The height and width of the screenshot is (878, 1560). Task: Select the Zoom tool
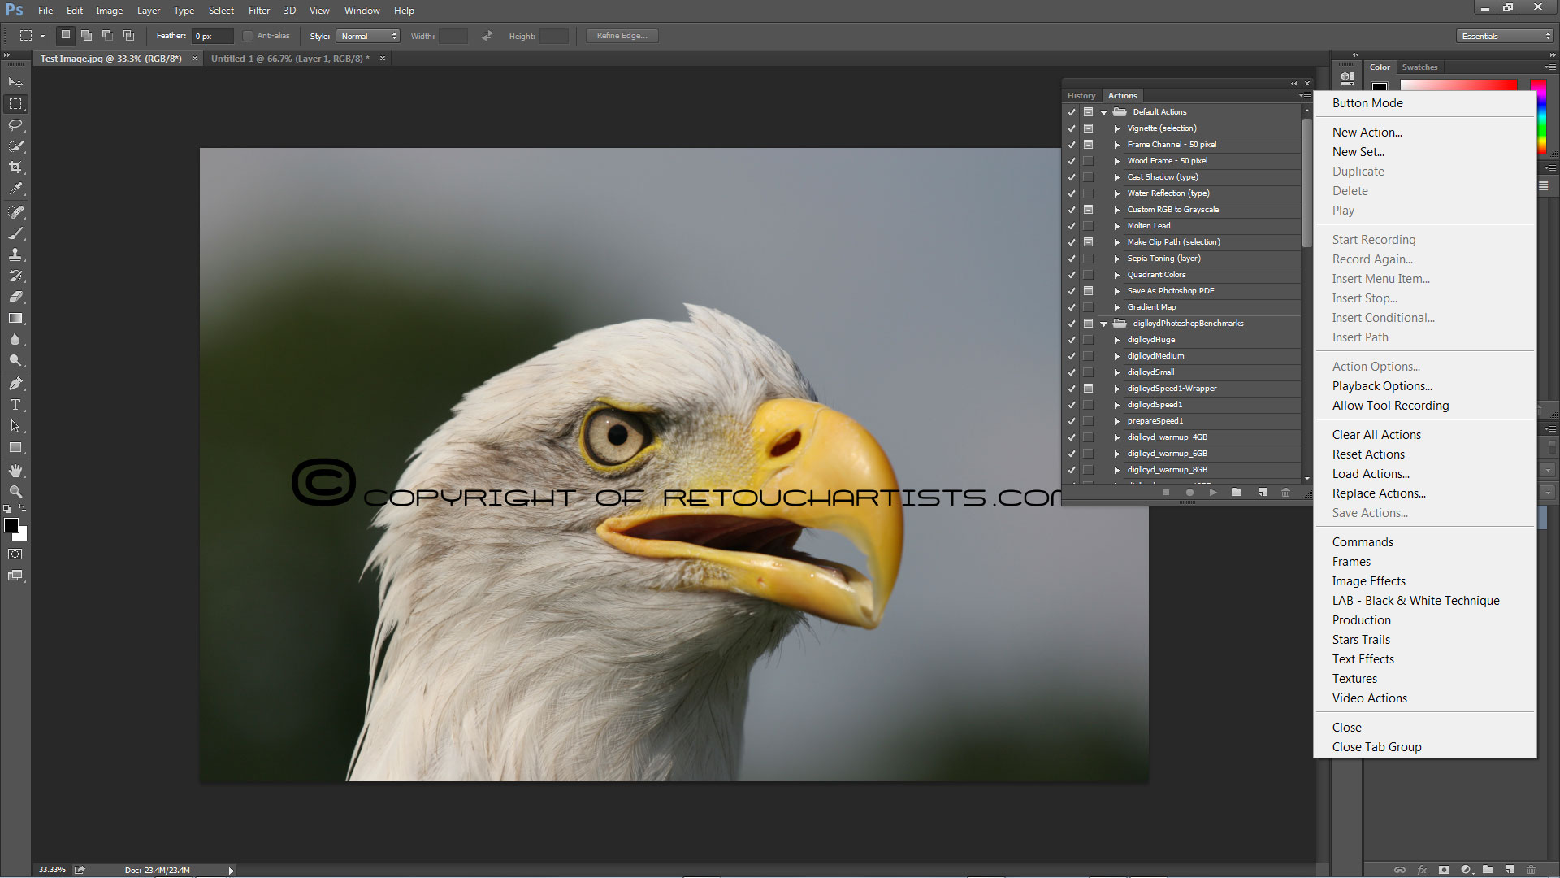point(15,492)
